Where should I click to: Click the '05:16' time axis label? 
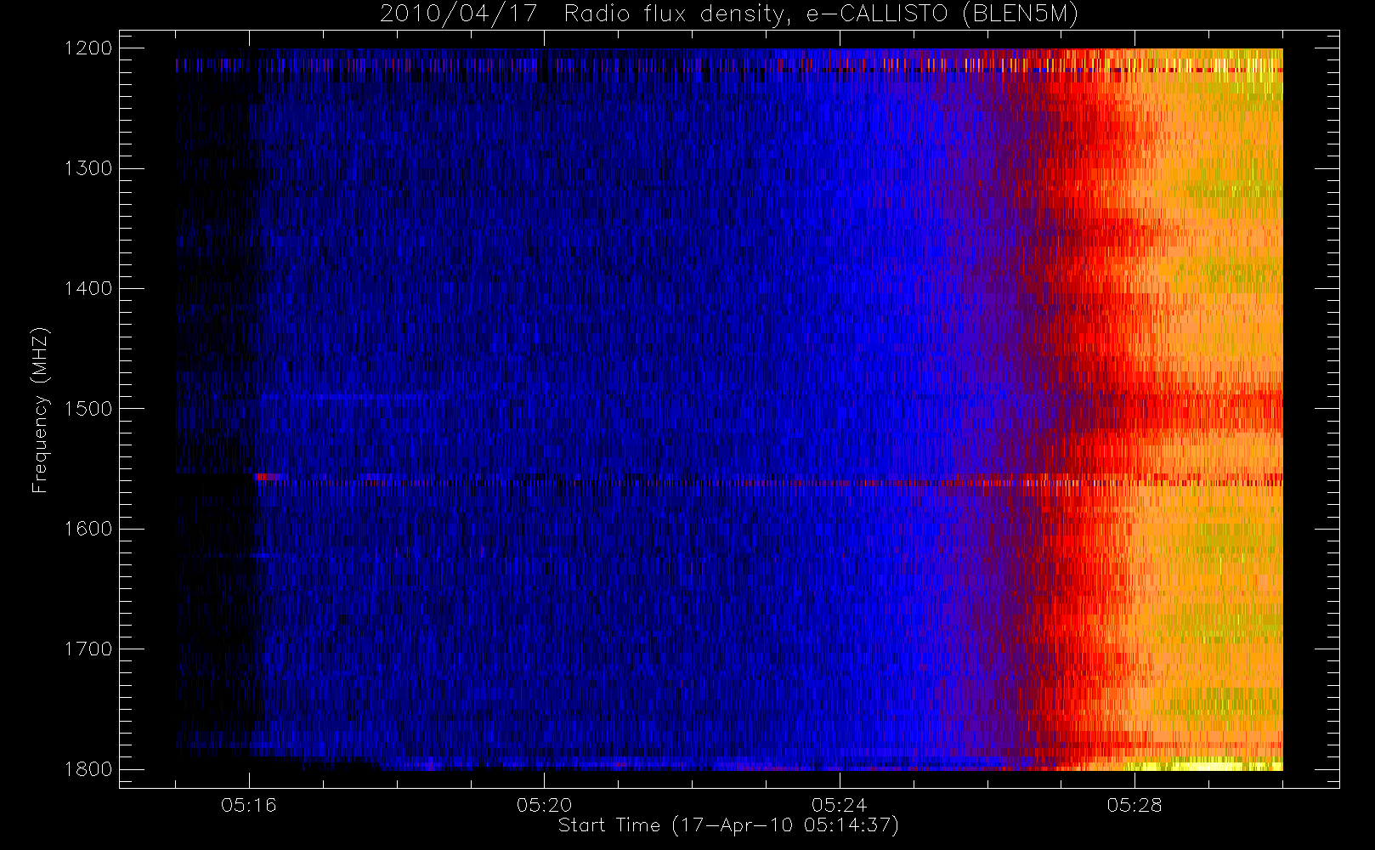(249, 805)
